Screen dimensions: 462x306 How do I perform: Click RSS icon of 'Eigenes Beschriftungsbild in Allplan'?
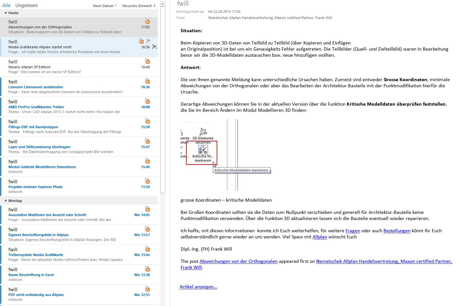click(147, 229)
